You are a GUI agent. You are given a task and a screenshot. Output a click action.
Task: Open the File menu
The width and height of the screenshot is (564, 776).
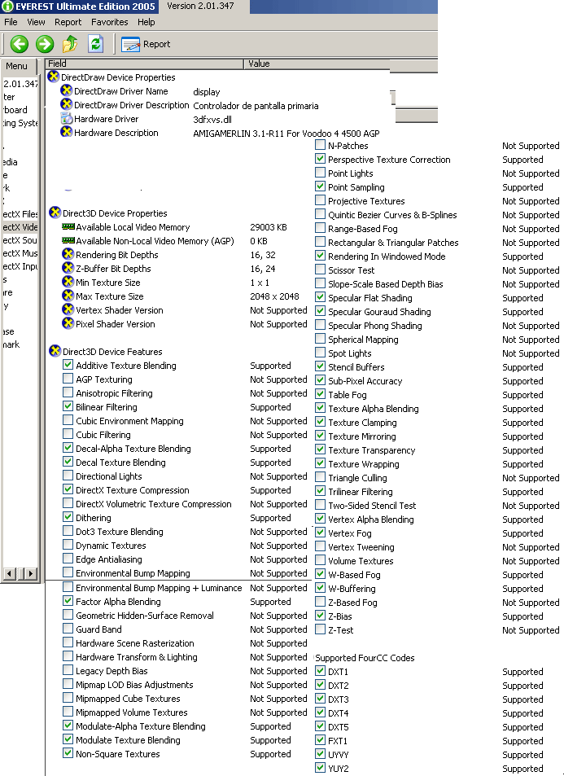(x=11, y=22)
